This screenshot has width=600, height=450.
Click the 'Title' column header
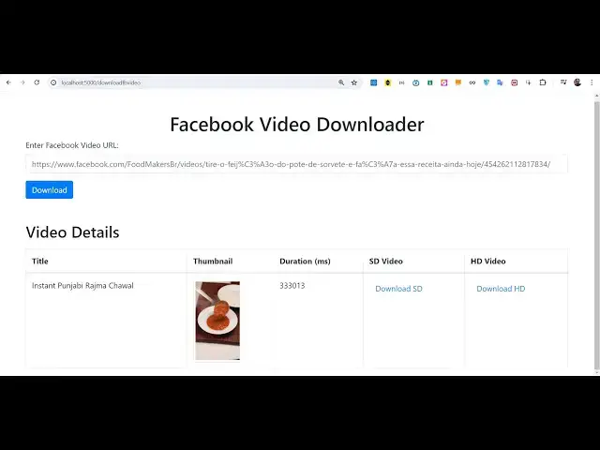[40, 261]
